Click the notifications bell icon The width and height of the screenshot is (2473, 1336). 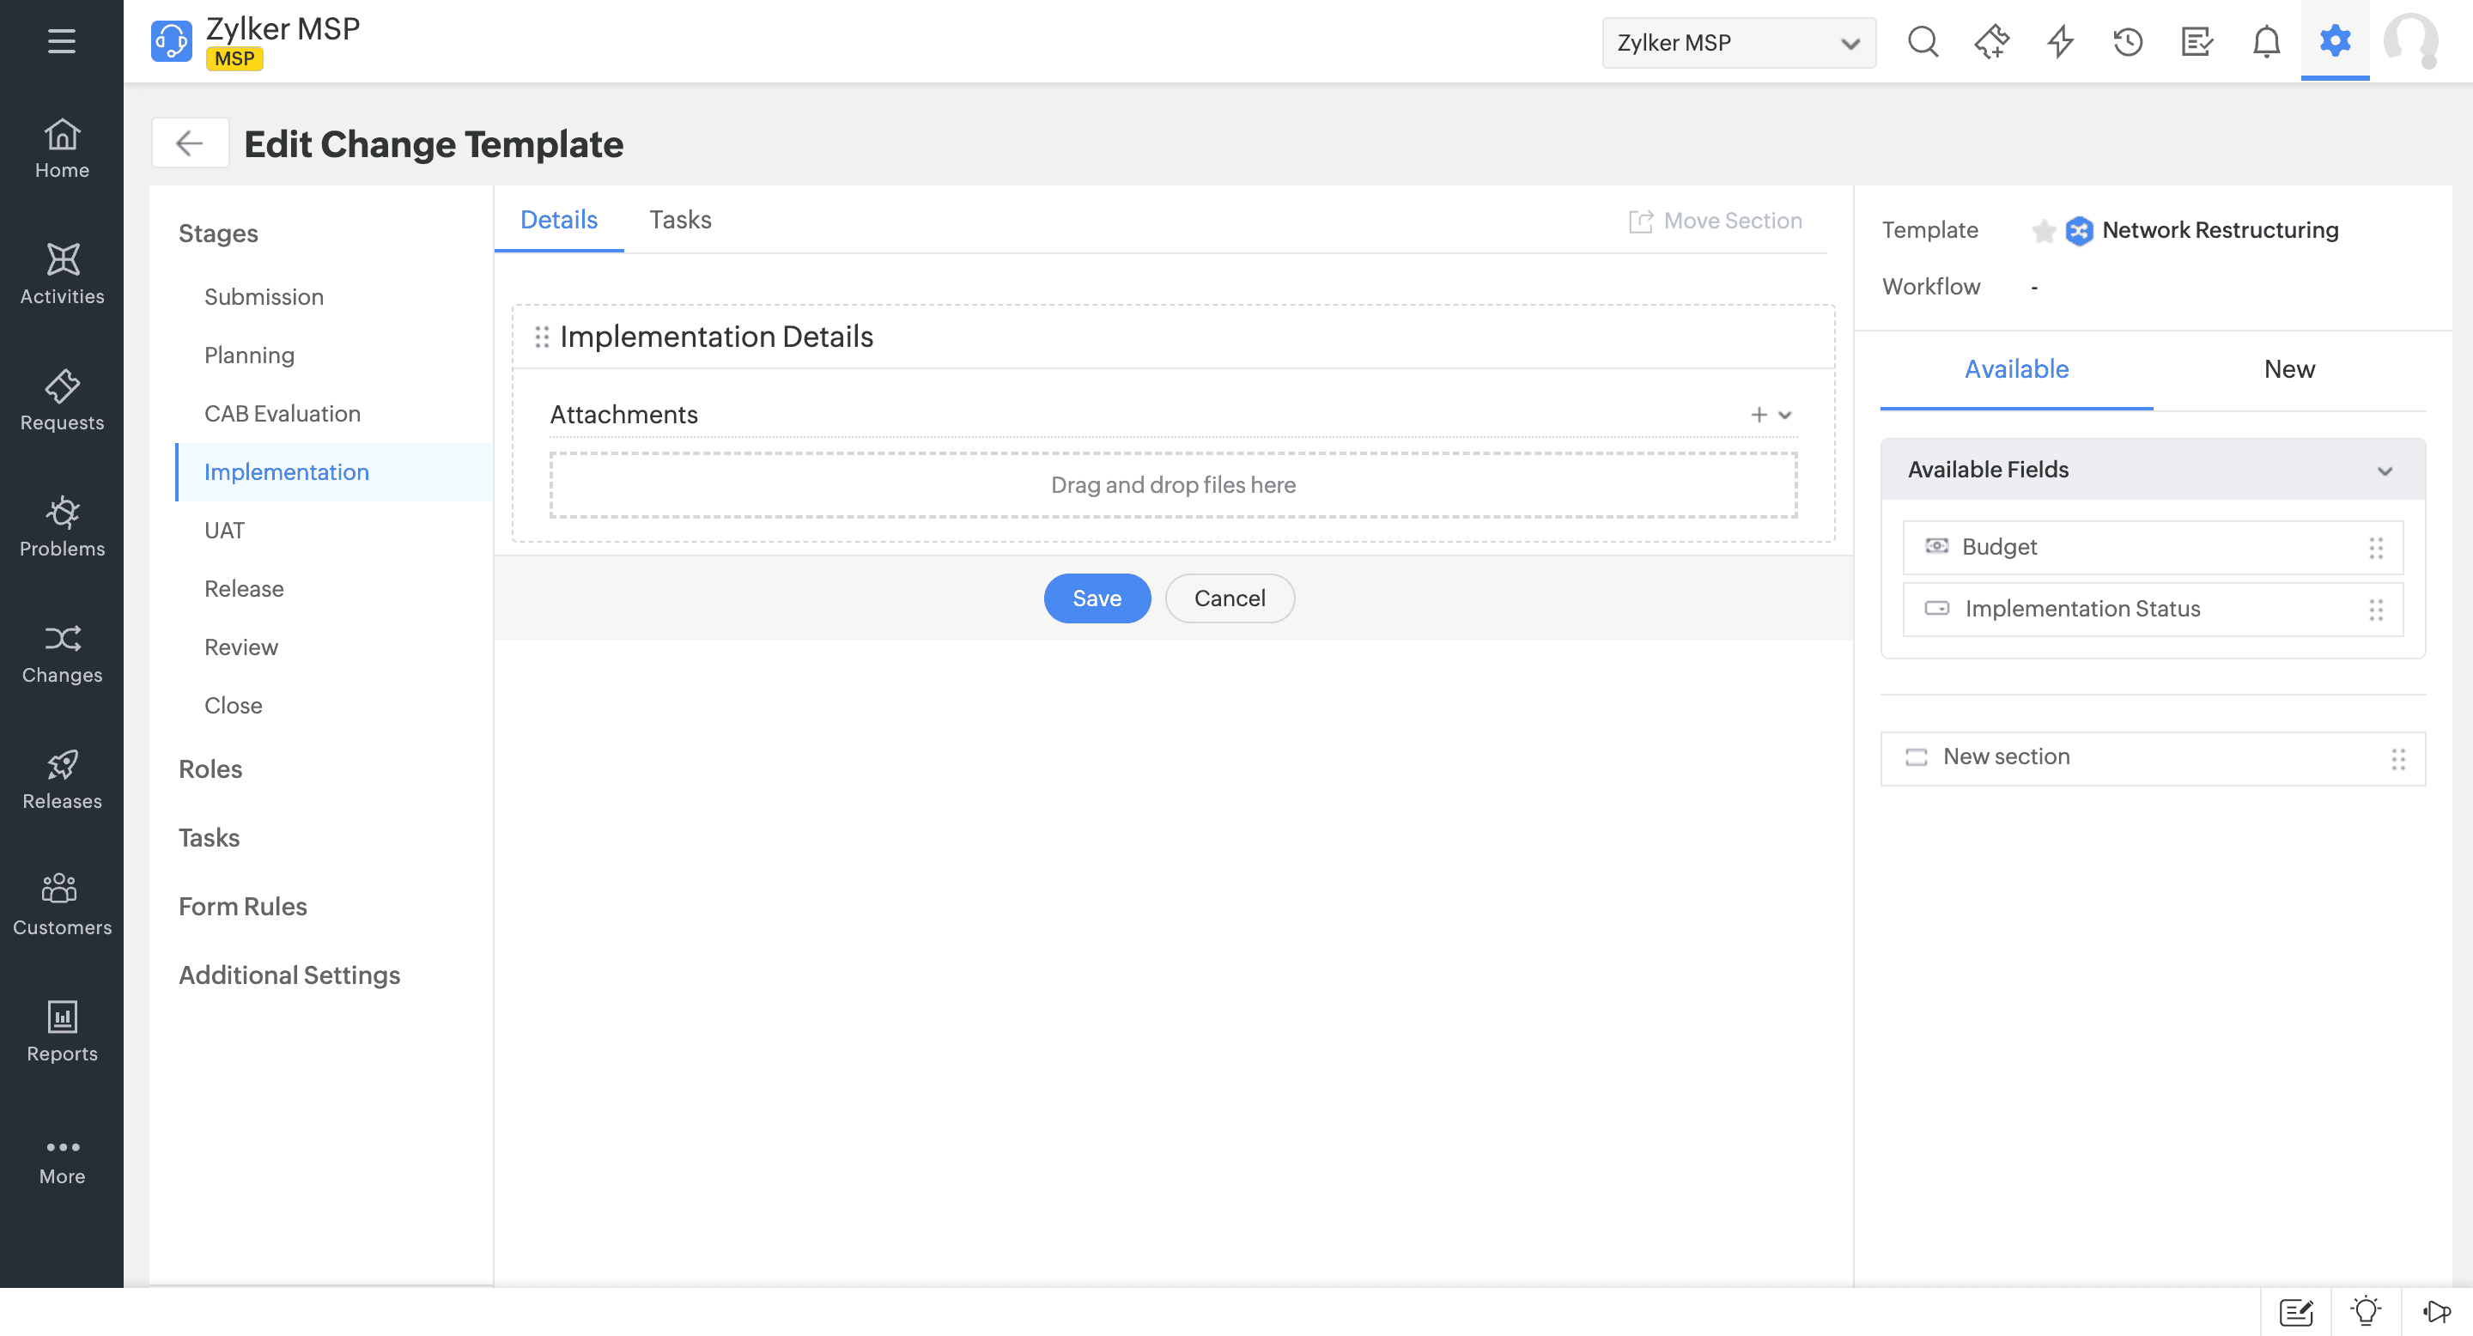(x=2266, y=41)
